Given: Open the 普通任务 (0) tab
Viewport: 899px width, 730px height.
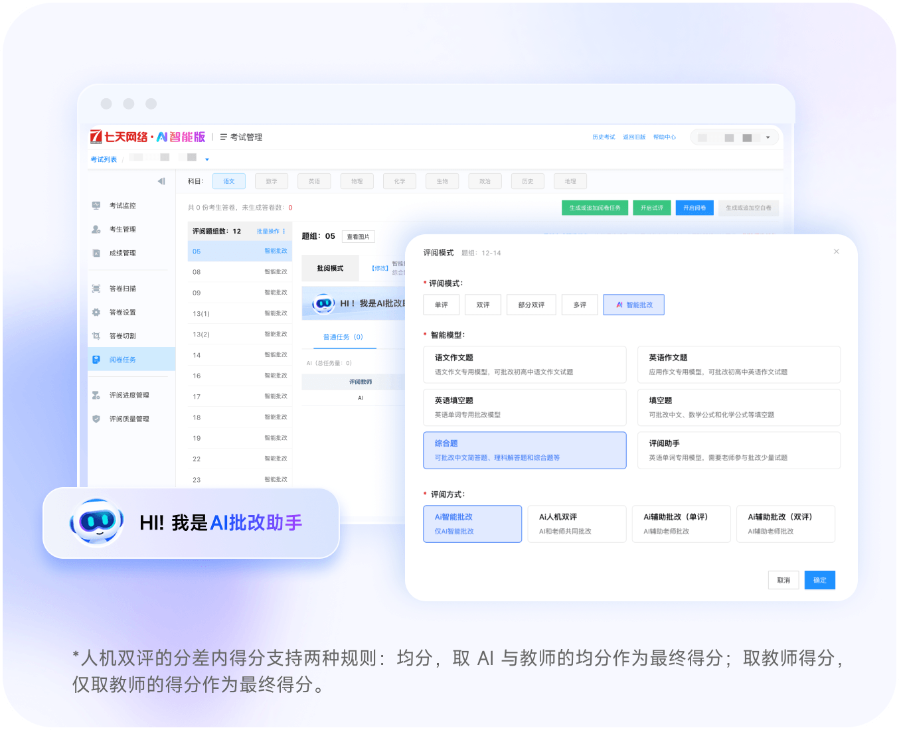Looking at the screenshot, I should (x=343, y=337).
